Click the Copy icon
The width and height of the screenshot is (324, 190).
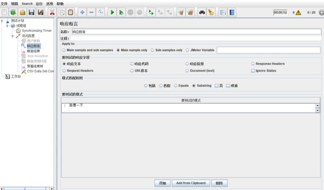pyautogui.click(x=62, y=12)
